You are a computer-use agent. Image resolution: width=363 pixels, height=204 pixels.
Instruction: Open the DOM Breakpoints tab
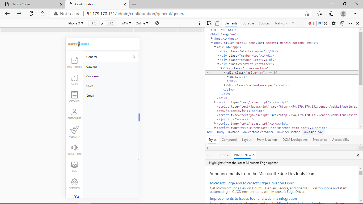coord(295,140)
